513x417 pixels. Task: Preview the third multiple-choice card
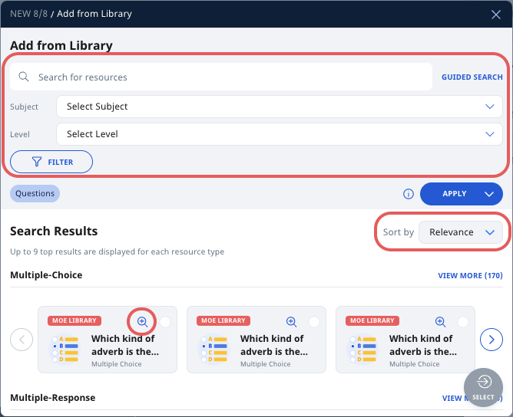click(x=440, y=322)
